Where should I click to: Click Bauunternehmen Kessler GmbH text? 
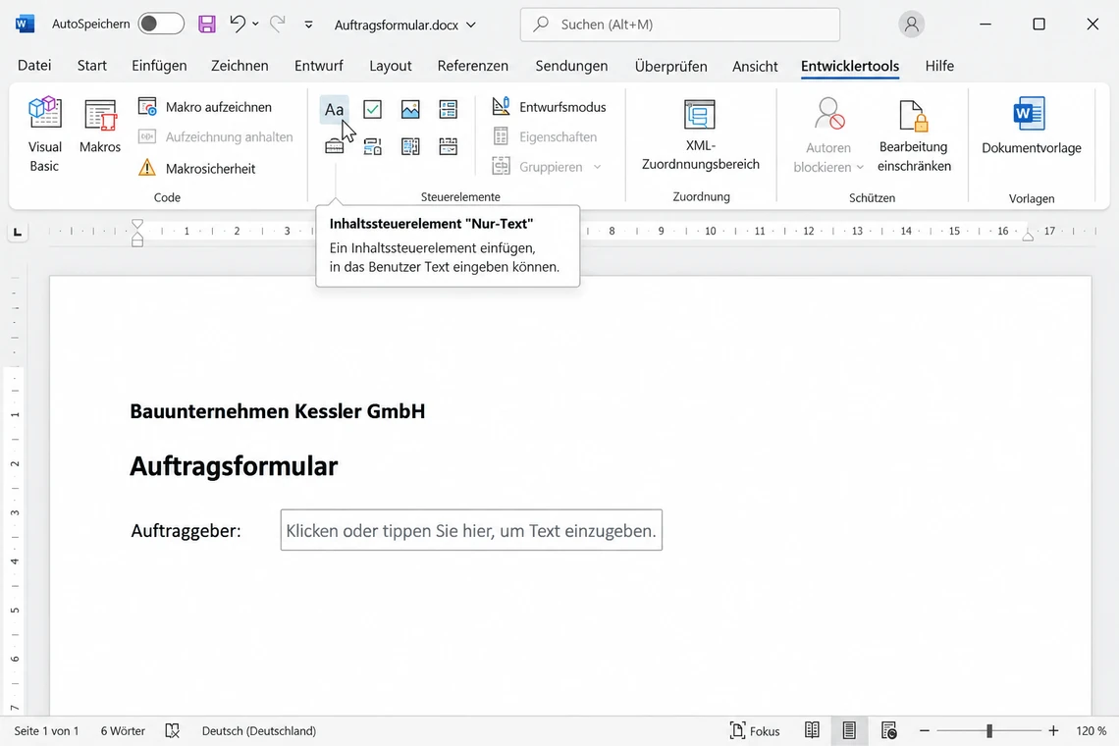(278, 411)
